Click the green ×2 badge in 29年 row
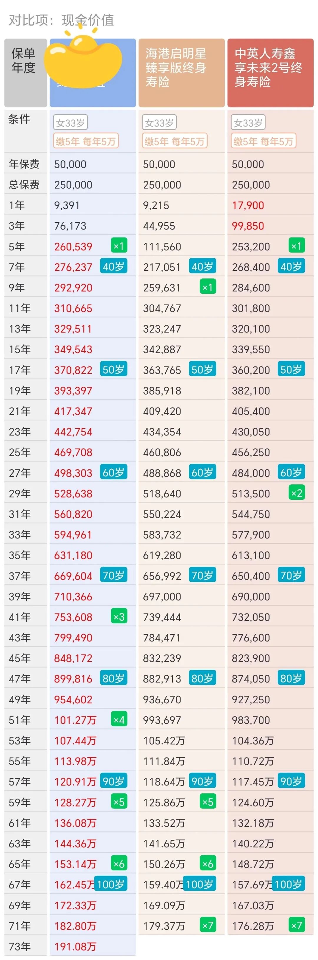Image resolution: width=318 pixels, height=960 pixels. tap(297, 493)
